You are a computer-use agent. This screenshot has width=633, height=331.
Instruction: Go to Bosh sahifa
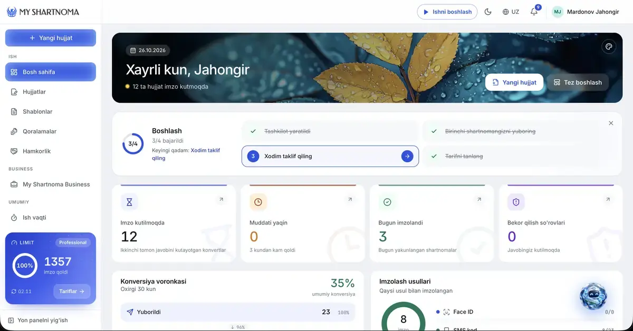point(51,72)
